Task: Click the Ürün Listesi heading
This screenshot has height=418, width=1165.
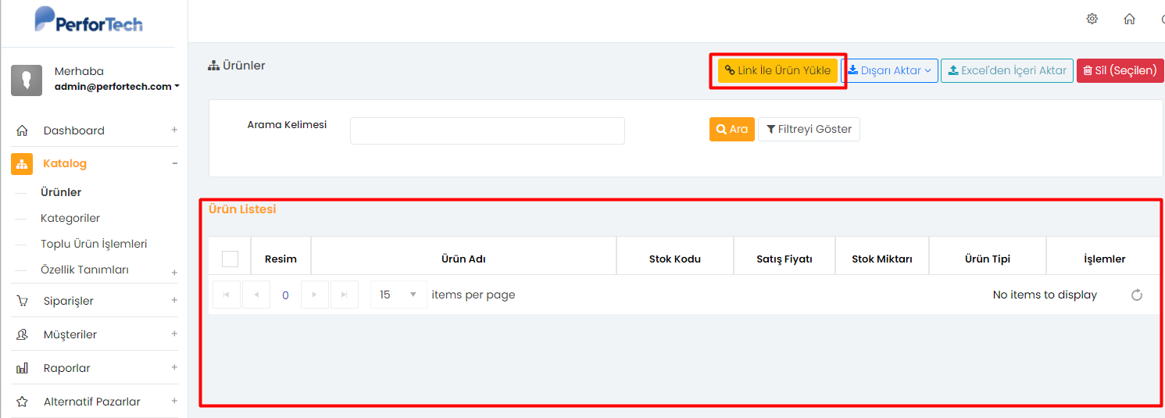Action: pyautogui.click(x=242, y=209)
